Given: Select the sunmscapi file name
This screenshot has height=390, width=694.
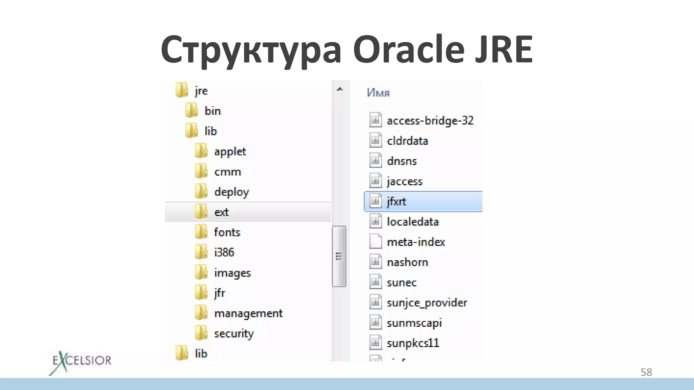Looking at the screenshot, I should pyautogui.click(x=414, y=323).
